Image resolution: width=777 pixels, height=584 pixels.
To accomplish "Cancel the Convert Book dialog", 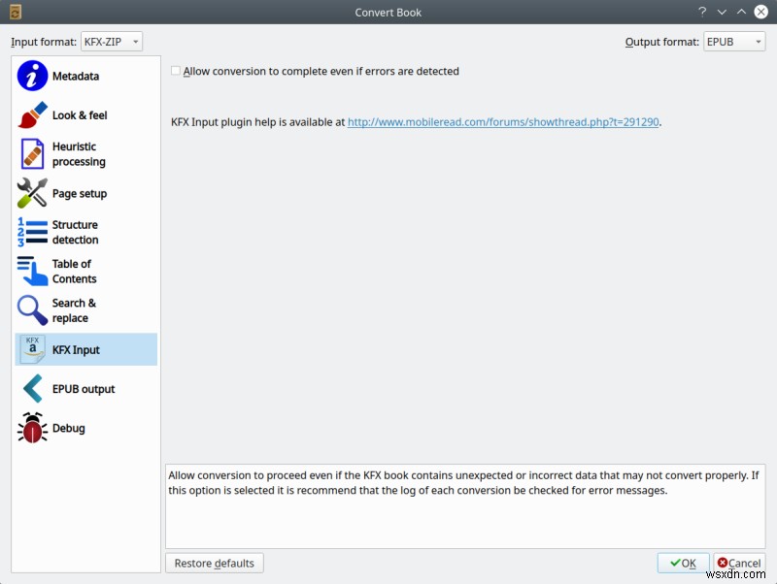I will tap(740, 563).
